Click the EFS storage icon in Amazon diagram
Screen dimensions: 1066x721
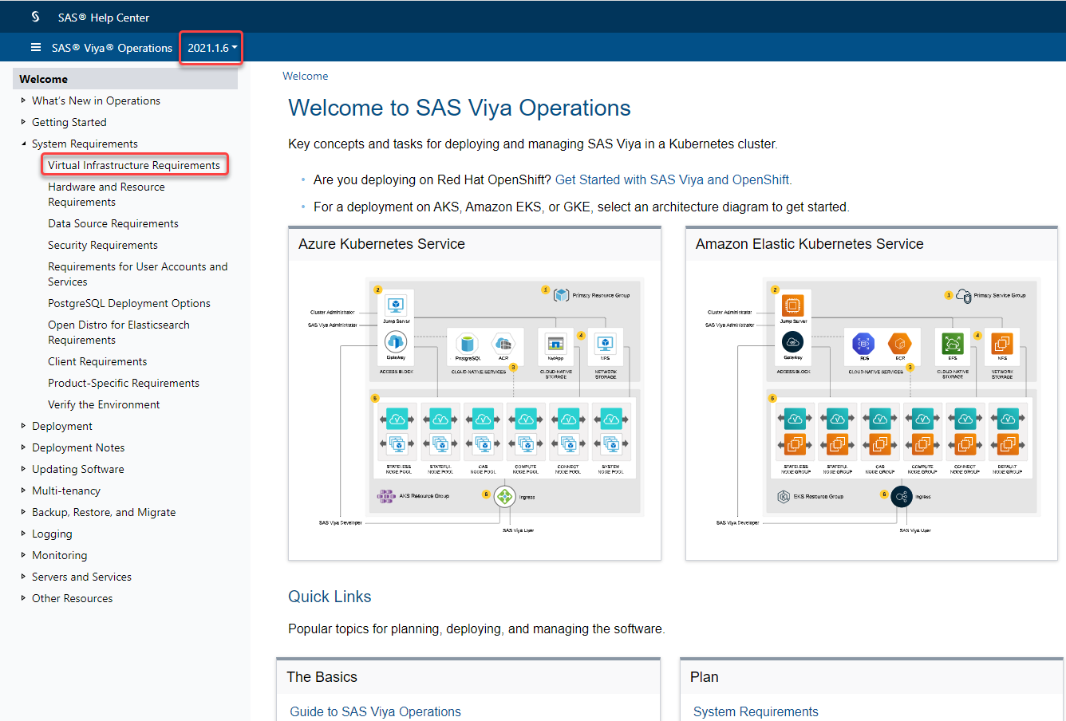coord(953,343)
